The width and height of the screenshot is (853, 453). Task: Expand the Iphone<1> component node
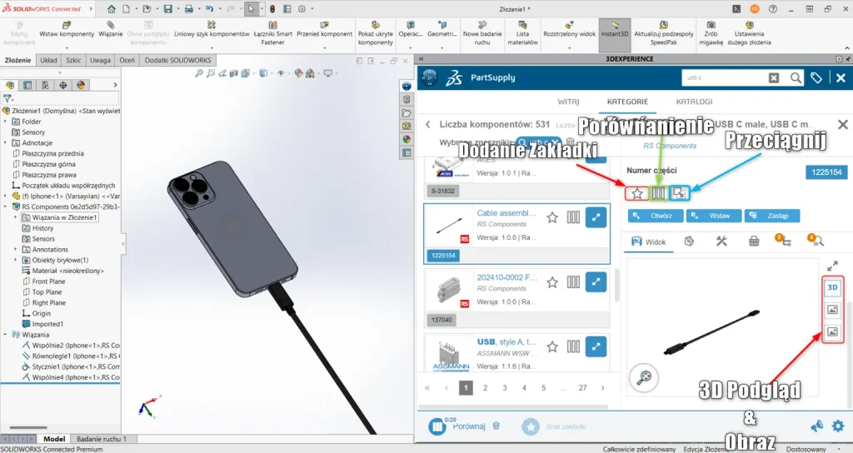click(6, 196)
